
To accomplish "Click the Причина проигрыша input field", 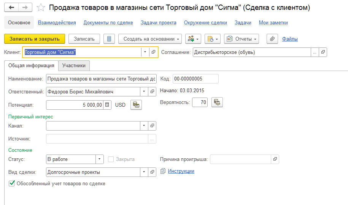I will click(x=241, y=159).
